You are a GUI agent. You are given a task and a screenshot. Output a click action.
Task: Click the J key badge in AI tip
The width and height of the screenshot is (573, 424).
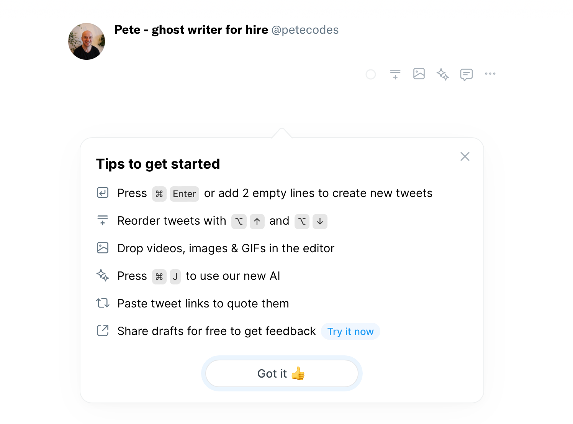pyautogui.click(x=175, y=277)
